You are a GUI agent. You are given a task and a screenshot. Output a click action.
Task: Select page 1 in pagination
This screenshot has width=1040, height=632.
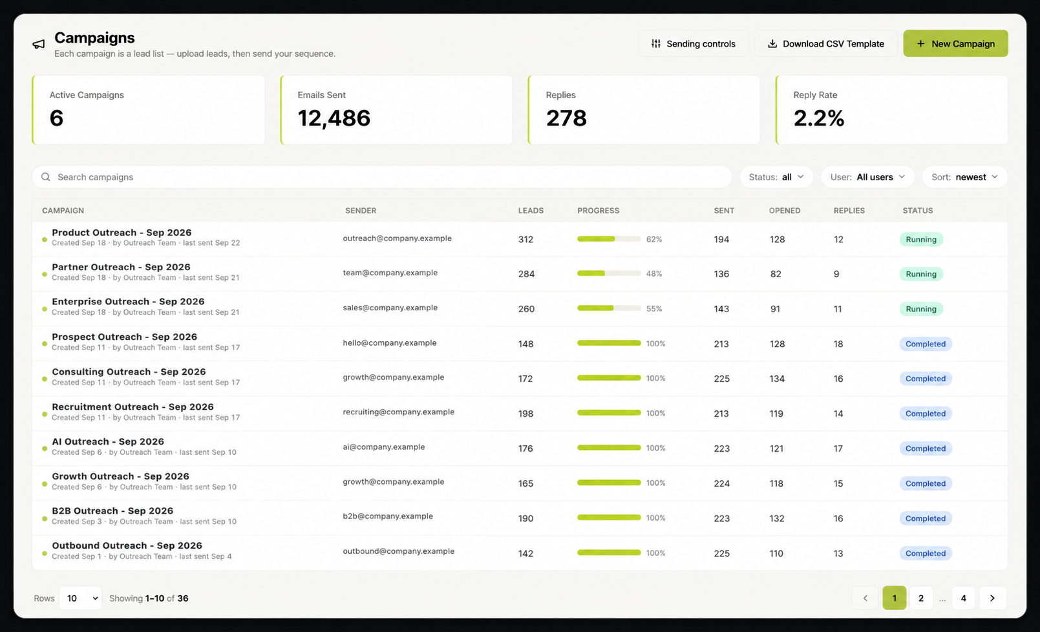(895, 598)
